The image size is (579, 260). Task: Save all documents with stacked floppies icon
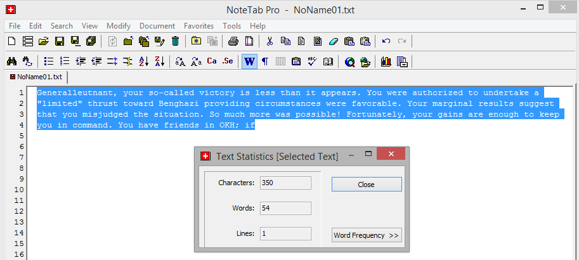tap(91, 41)
